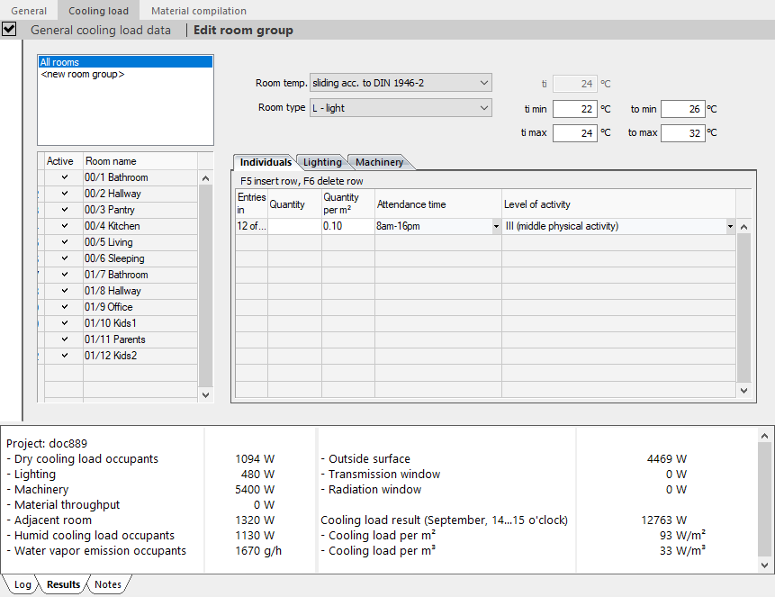Select the 01/7 Bathroom room name
This screenshot has width=775, height=597.
point(116,275)
